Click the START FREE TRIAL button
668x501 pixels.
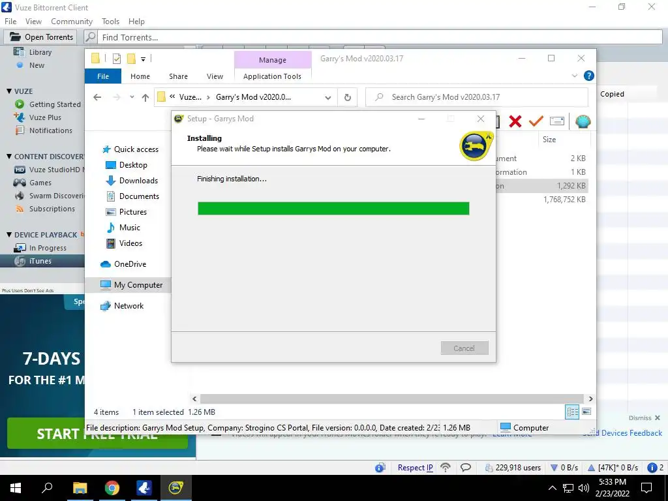tap(97, 434)
